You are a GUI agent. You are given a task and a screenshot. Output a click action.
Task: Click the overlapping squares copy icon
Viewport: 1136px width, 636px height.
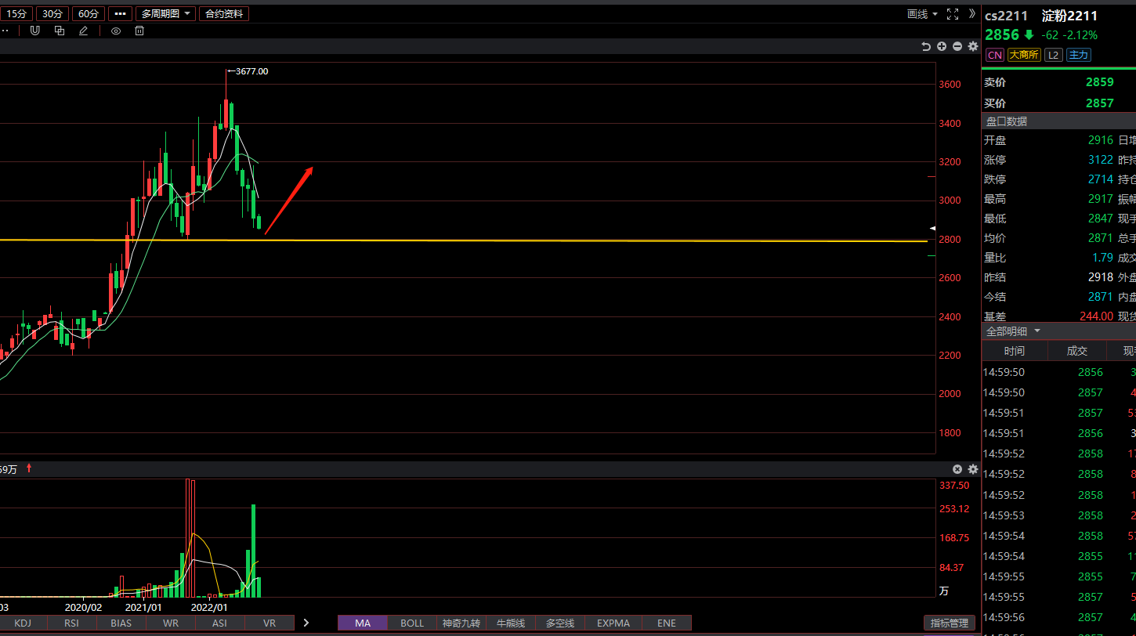60,31
